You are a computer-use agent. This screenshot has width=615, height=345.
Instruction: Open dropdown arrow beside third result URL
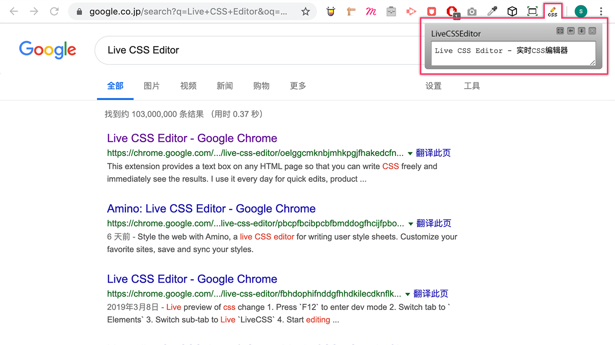[407, 294]
